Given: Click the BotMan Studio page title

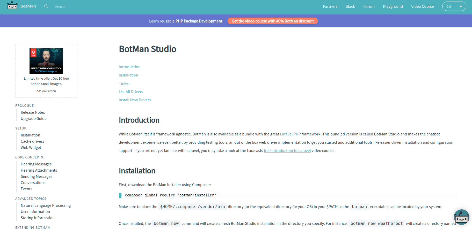Looking at the screenshot, I should 147,49.
